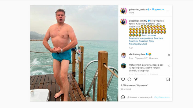Open the three-dot more options menu

pyautogui.click(x=168, y=11)
